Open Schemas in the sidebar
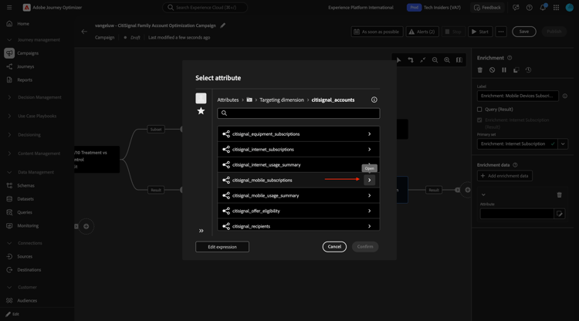The image size is (579, 321). tap(25, 186)
